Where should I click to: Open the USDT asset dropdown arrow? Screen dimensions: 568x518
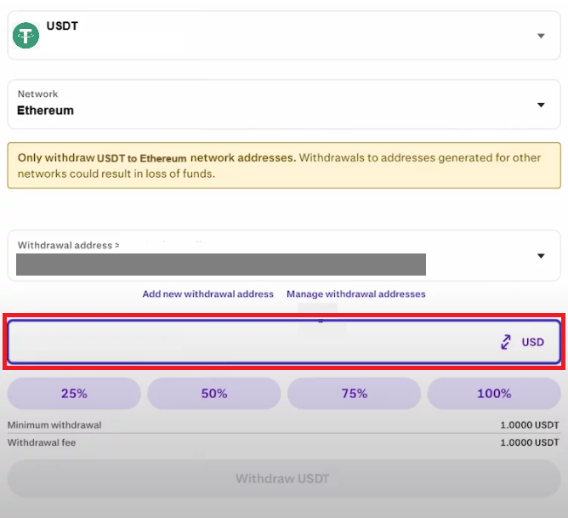pyautogui.click(x=541, y=36)
